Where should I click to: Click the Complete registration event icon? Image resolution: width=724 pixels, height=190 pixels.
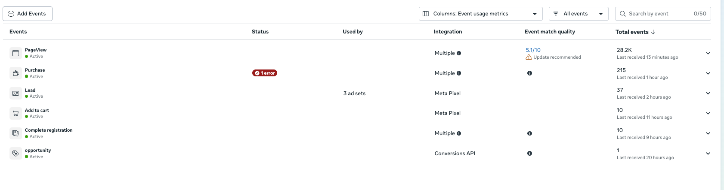(x=15, y=133)
